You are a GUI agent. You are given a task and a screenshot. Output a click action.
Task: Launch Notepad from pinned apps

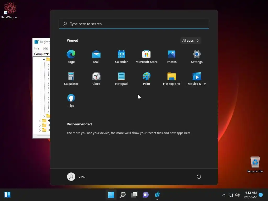tap(121, 79)
